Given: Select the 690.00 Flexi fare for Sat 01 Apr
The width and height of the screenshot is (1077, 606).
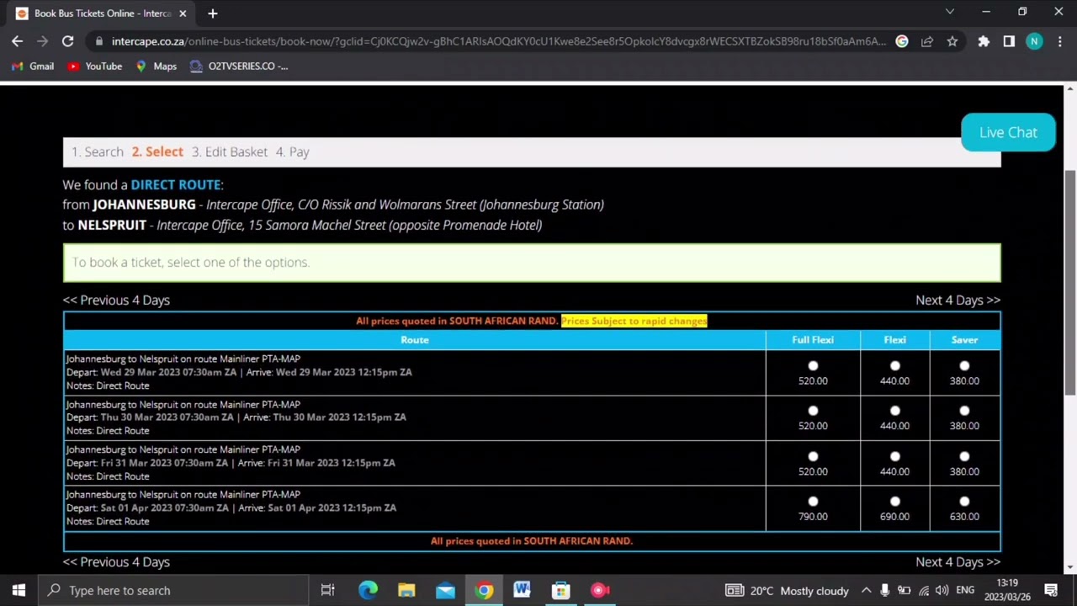Looking at the screenshot, I should point(894,502).
